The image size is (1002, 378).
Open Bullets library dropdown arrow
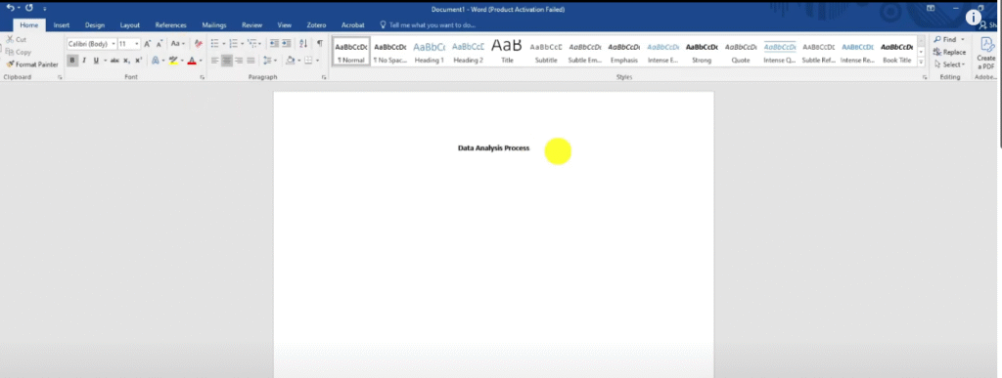click(224, 43)
